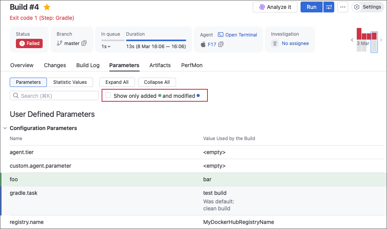Open the Artifacts tab
387x229 pixels.
click(160, 65)
